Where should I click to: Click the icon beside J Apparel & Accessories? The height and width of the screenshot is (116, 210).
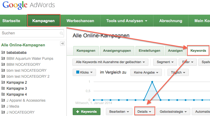coord(3,100)
